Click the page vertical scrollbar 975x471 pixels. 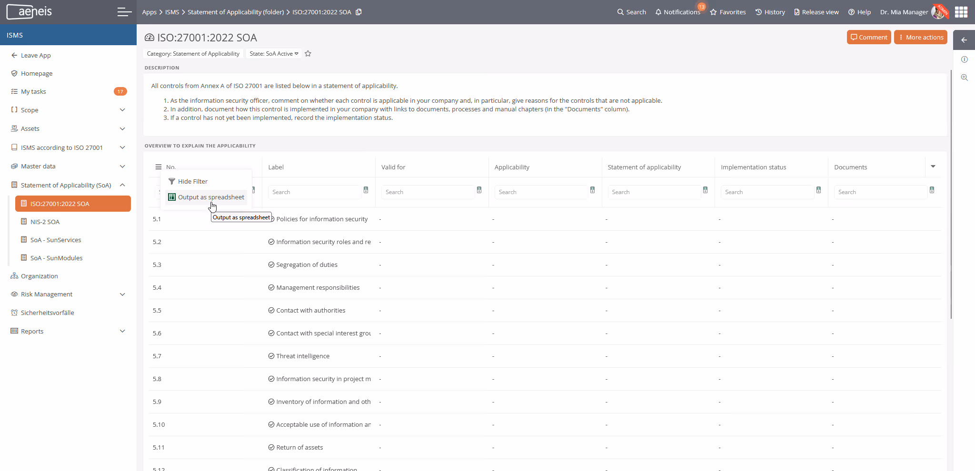point(951,194)
